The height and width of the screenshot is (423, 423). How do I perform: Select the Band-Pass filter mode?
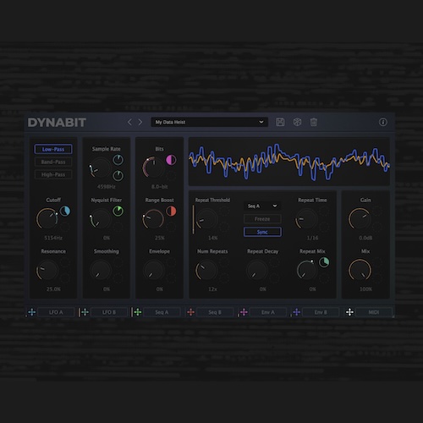53,162
